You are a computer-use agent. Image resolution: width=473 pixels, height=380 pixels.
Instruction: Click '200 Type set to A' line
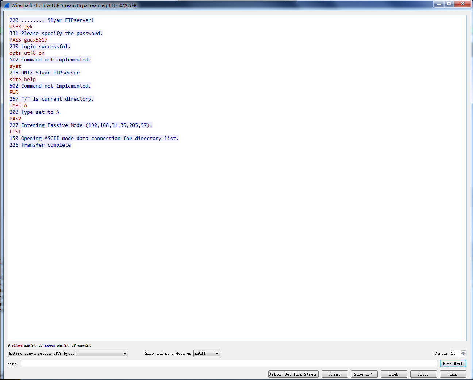pos(34,112)
